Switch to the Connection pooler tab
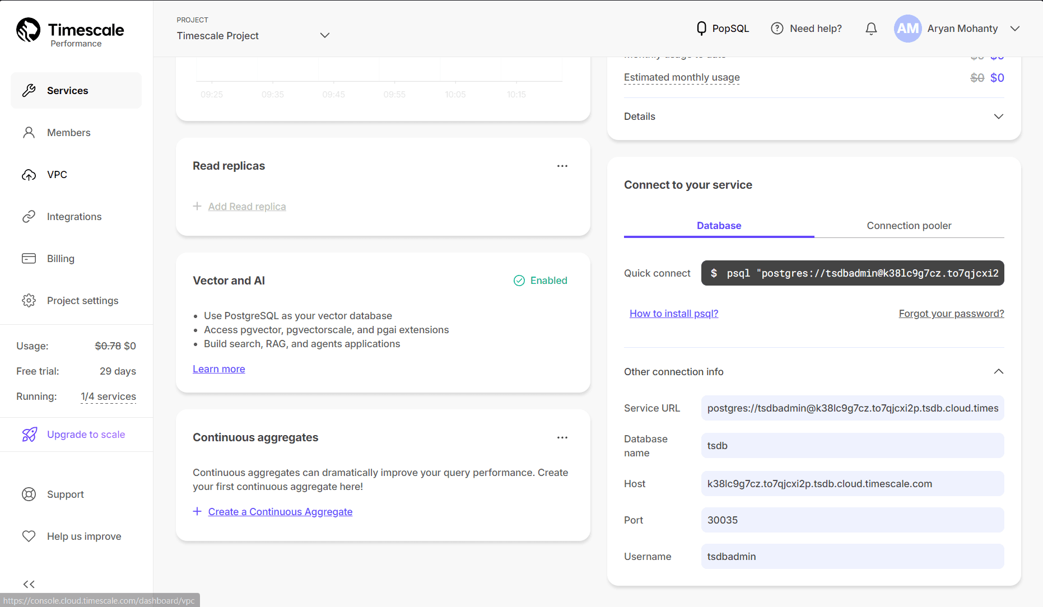1043x607 pixels. (909, 225)
